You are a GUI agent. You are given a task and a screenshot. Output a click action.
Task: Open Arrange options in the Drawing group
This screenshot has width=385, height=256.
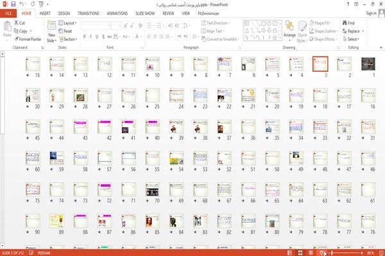pyautogui.click(x=289, y=31)
